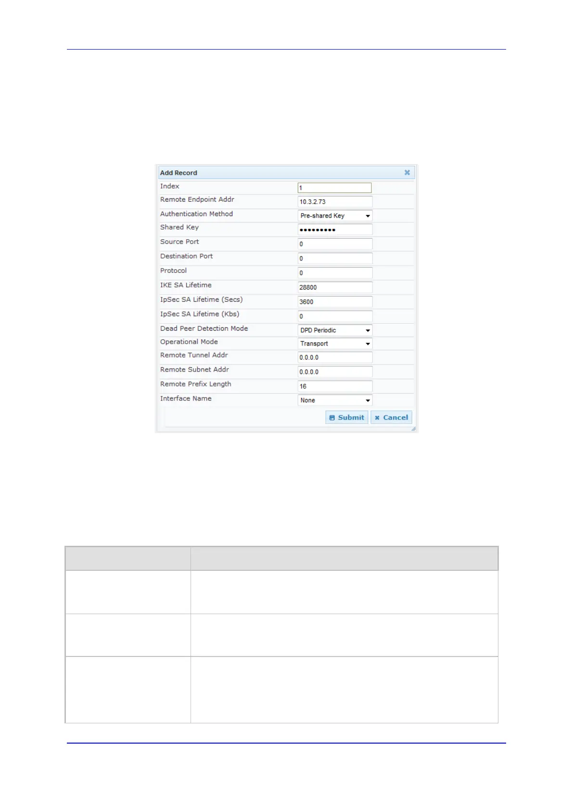Click the Interface Name label

(186, 399)
